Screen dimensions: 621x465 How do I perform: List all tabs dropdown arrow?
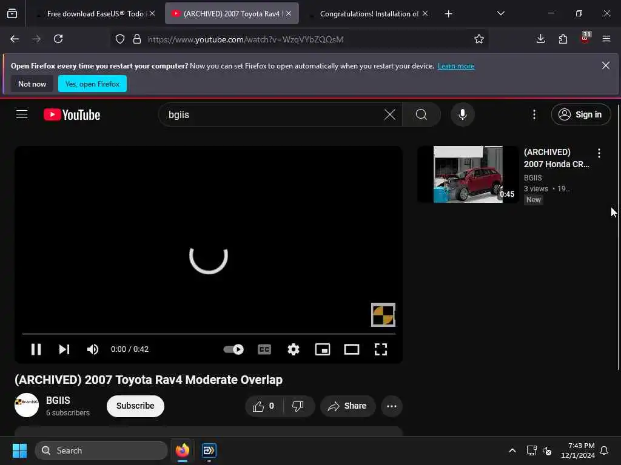(x=500, y=13)
